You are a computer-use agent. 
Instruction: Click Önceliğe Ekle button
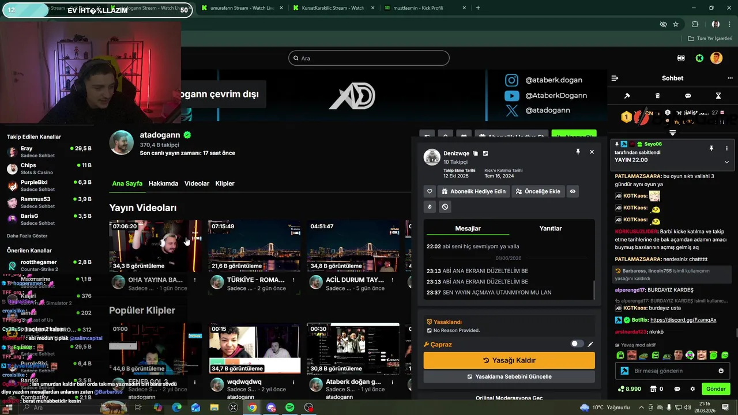click(537, 191)
